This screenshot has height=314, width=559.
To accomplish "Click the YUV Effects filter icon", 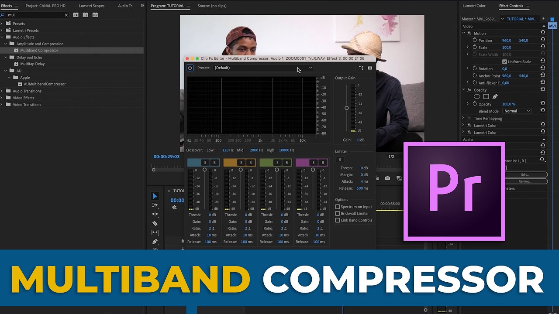I will (x=95, y=15).
